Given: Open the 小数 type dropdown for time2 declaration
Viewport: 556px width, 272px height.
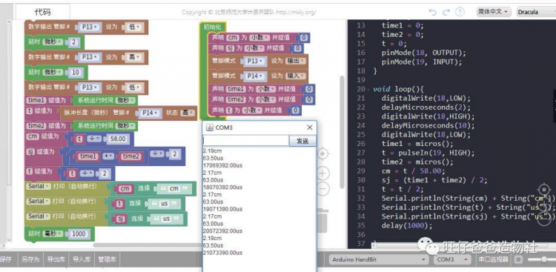Looking at the screenshot, I should click(x=265, y=99).
